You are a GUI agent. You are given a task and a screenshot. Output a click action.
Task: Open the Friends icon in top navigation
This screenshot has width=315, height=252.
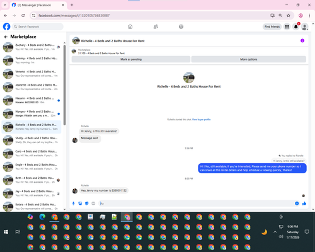(156, 26)
